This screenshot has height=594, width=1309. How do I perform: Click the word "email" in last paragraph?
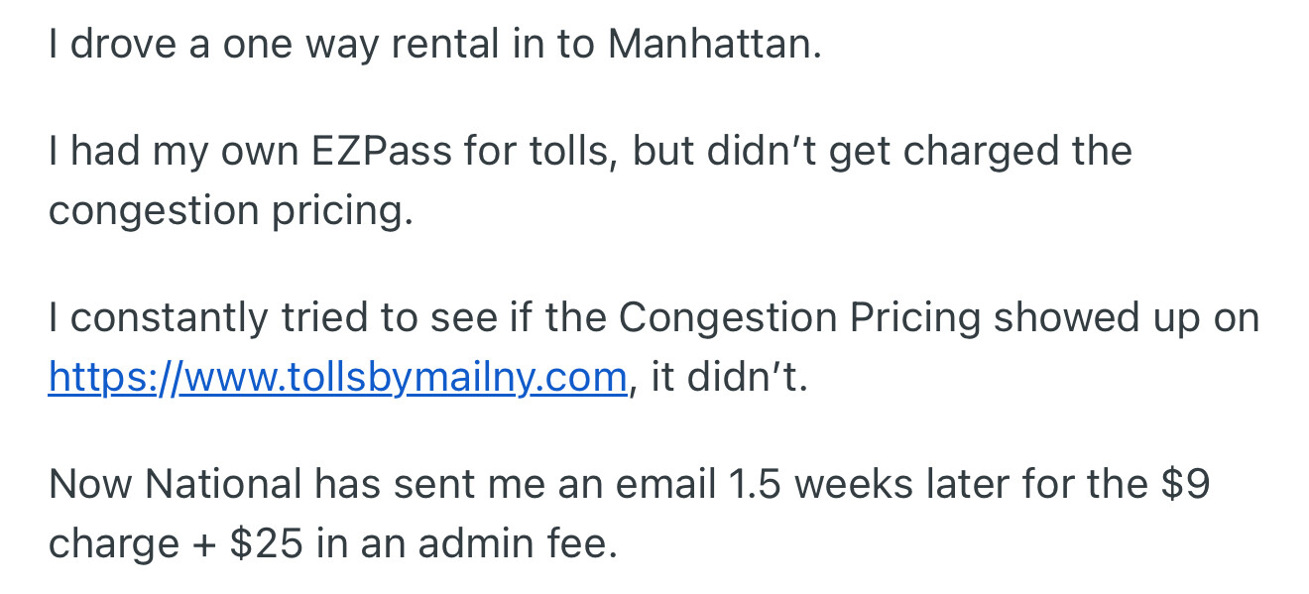pos(664,485)
